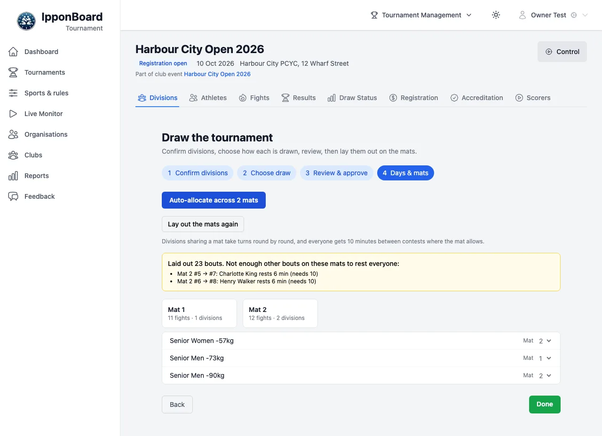This screenshot has height=436, width=602.
Task: Open mat selector for Senior Men -90kg
Action: (545, 375)
